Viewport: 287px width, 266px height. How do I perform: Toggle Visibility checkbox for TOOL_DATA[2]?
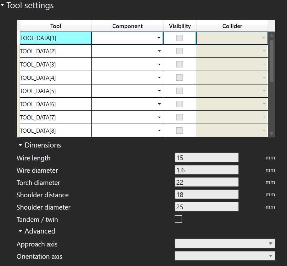tap(179, 51)
